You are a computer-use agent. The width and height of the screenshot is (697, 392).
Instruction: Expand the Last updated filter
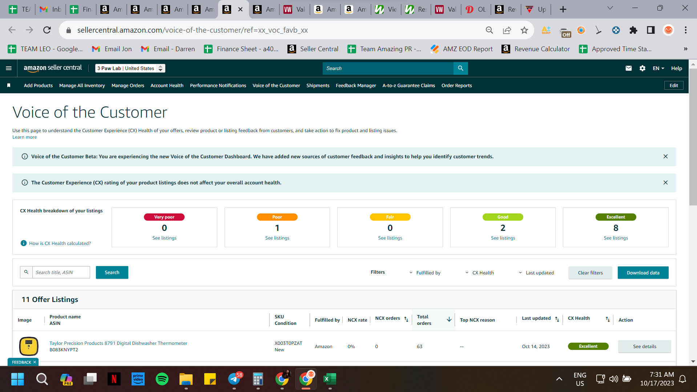click(536, 273)
